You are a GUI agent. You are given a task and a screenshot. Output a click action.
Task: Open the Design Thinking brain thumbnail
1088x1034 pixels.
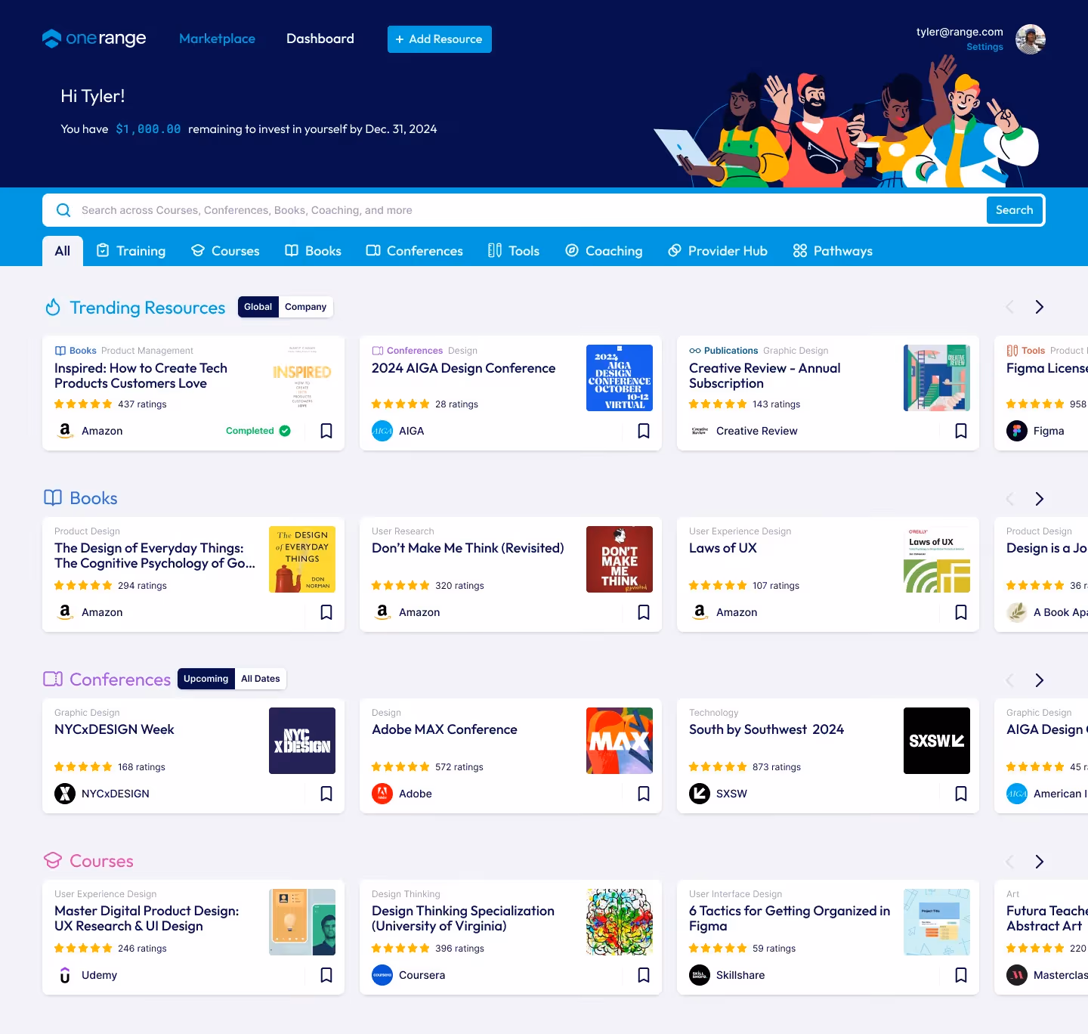[x=620, y=922]
